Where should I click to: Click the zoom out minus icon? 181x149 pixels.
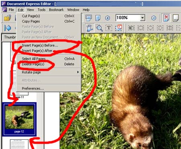click(x=154, y=18)
